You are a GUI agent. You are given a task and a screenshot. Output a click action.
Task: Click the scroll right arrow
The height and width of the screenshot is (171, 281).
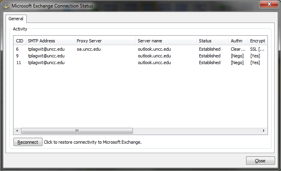click(x=263, y=131)
